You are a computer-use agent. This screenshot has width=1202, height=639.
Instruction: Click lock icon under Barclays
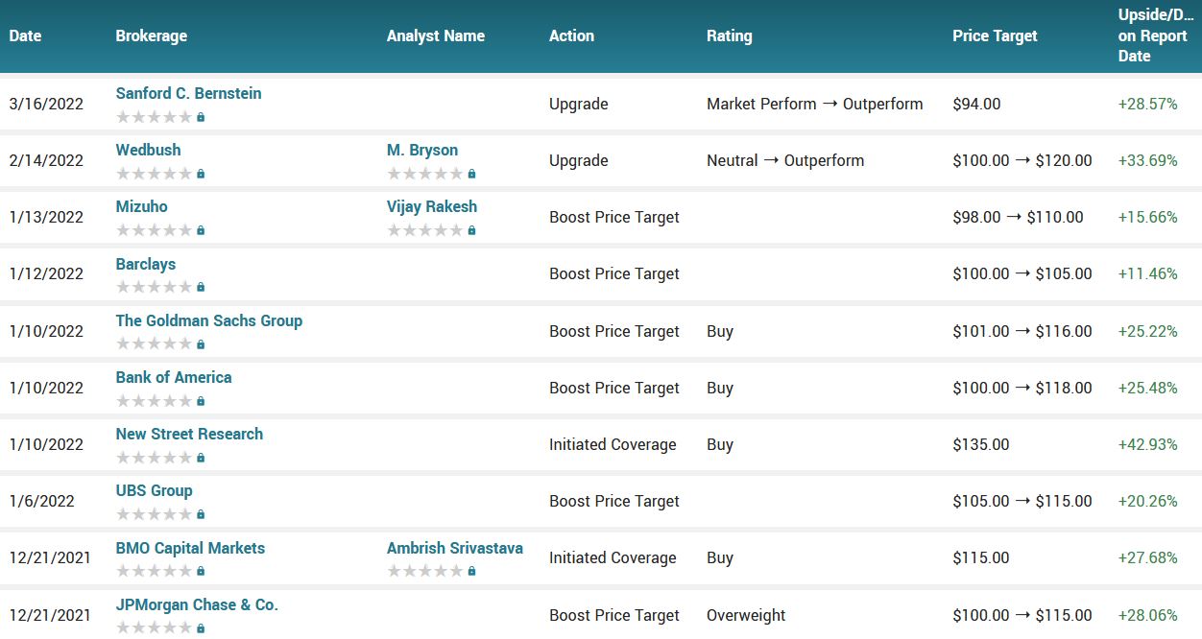tap(201, 287)
